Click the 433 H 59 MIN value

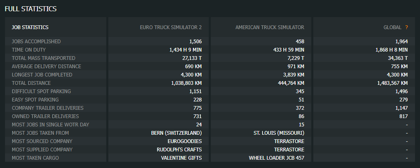pyautogui.click(x=289, y=50)
